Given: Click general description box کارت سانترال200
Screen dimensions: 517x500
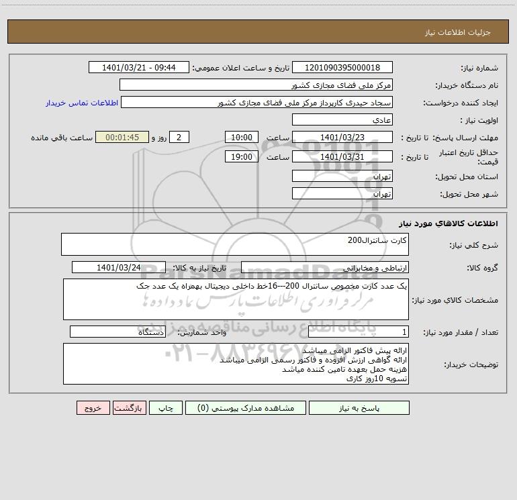Looking at the screenshot, I should coord(235,244).
